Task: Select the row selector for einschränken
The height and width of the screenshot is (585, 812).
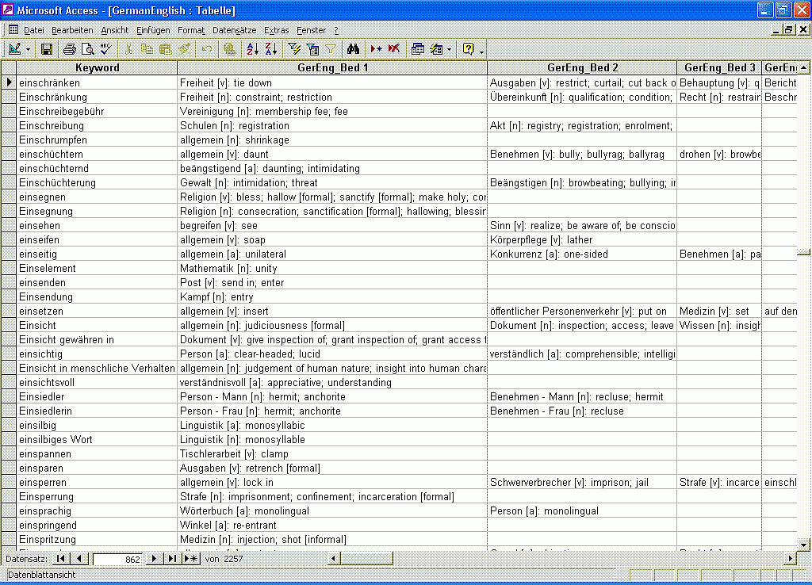Action: 9,82
